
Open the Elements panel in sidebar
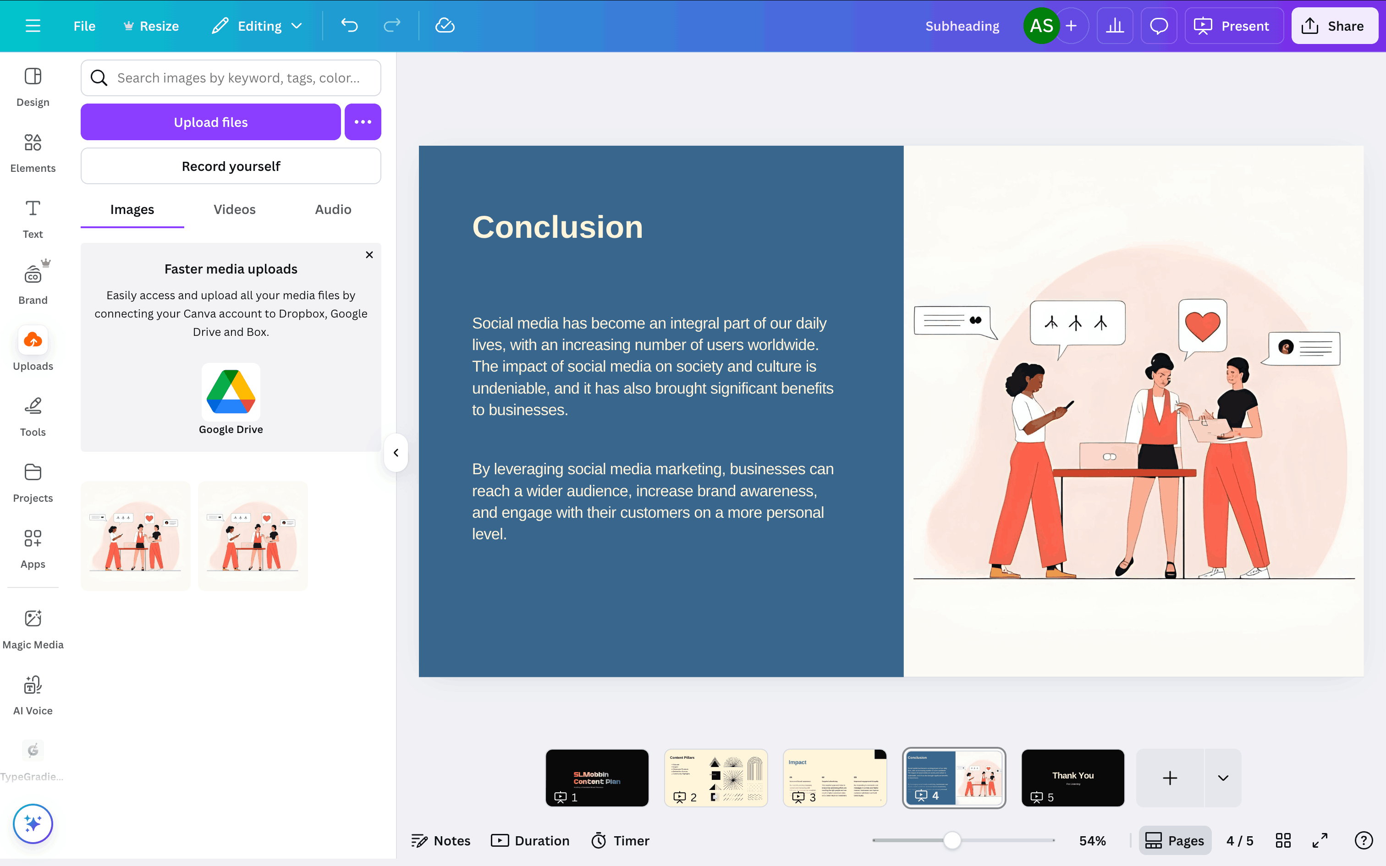point(33,152)
